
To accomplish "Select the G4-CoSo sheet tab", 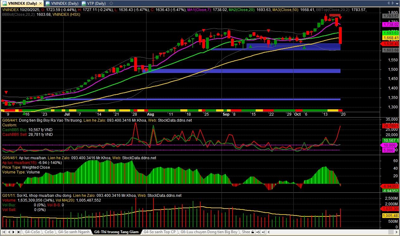I will click(32, 232).
